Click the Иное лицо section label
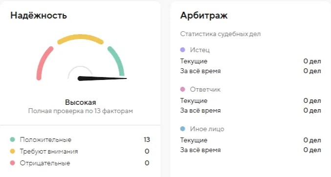Image resolution: width=331 pixels, height=177 pixels. coord(207,129)
